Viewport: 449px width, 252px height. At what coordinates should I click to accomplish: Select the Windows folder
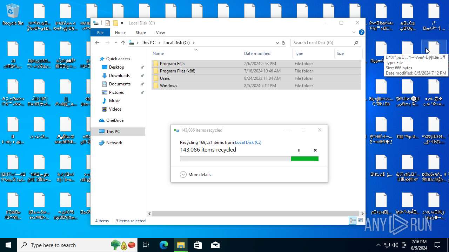click(x=256, y=86)
